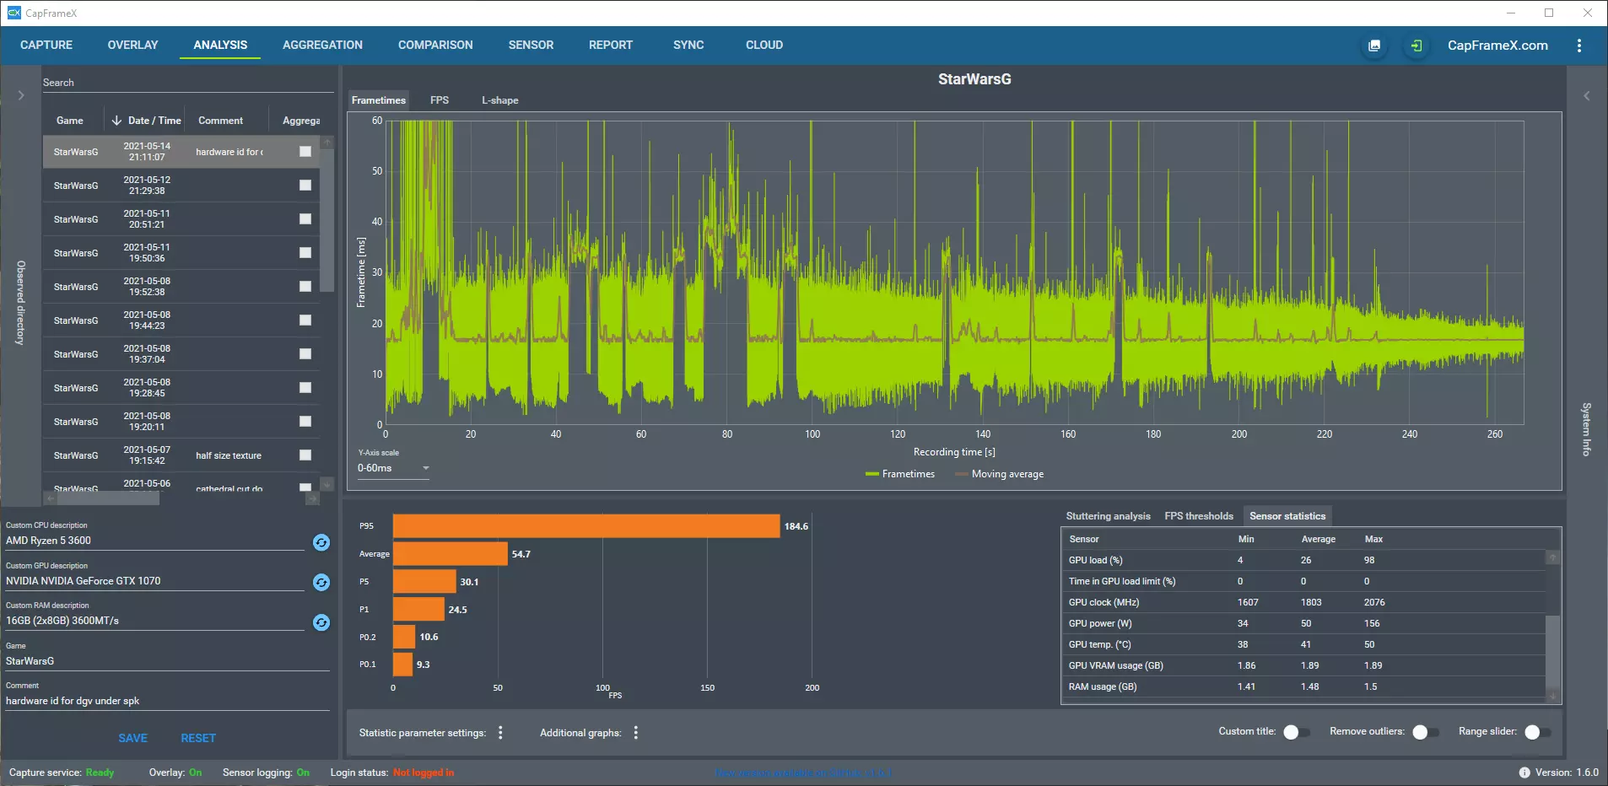Refresh the custom RAM description
The image size is (1608, 786).
pyautogui.click(x=321, y=622)
